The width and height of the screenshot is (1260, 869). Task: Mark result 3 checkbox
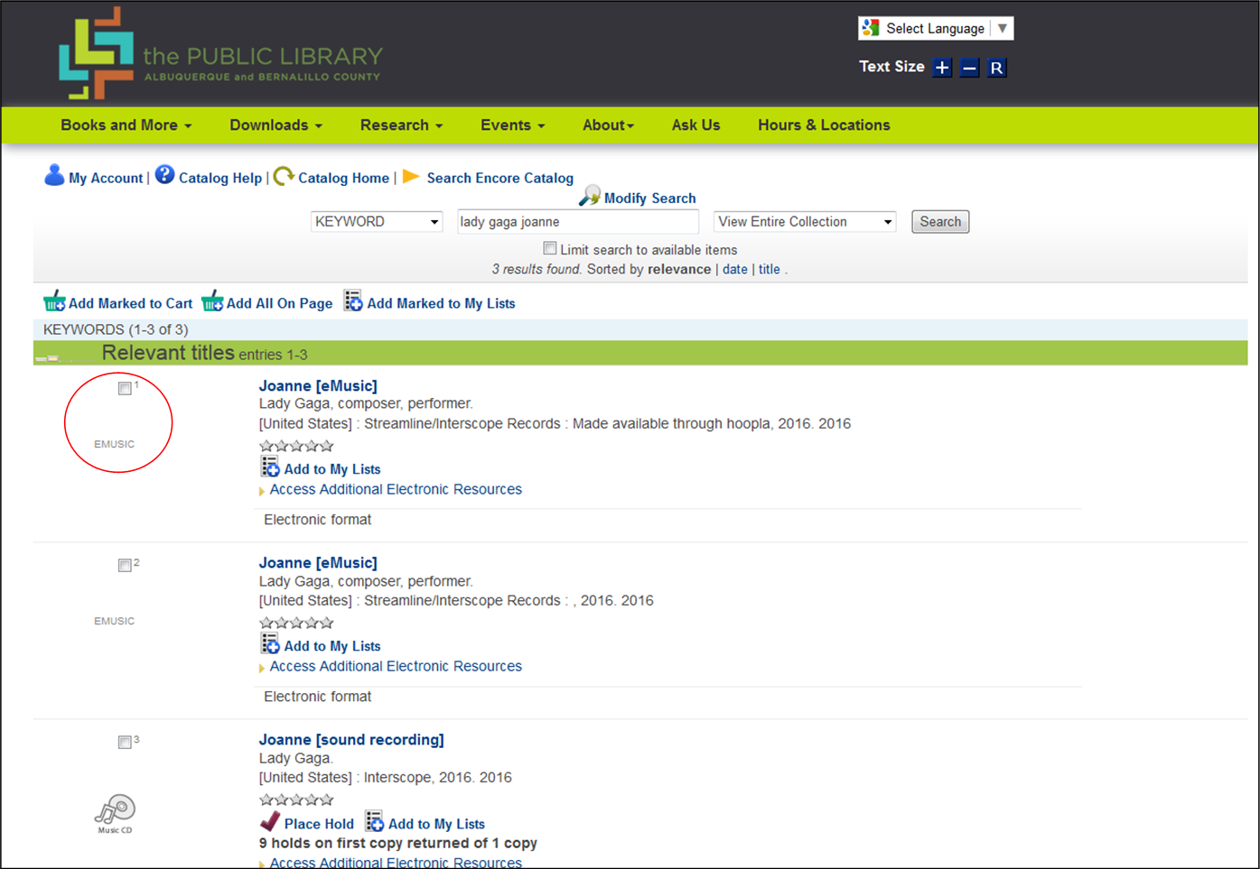point(125,742)
